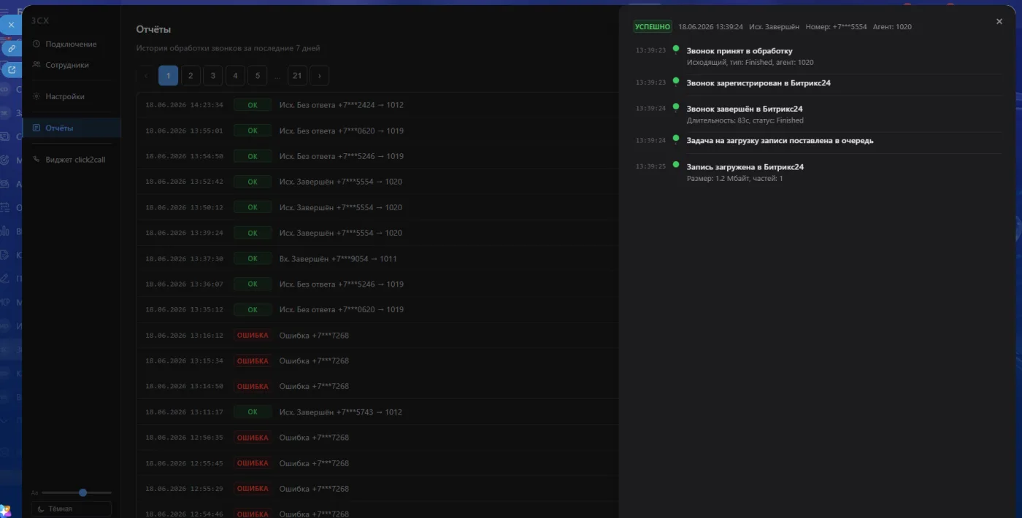This screenshot has width=1022, height=518.
Task: Click the OK badge at 14:23:34
Action: pos(253,105)
